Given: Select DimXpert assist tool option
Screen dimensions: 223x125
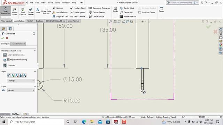Looking at the screenshot, I should pos(9,66).
